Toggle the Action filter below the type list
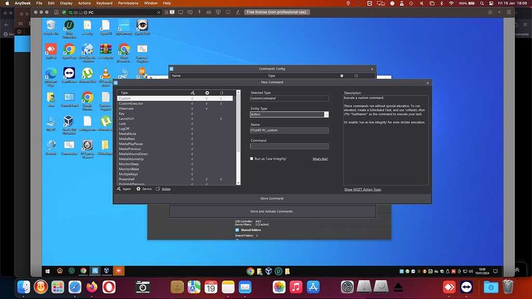Viewport: 532px width, 299px height. [x=165, y=189]
